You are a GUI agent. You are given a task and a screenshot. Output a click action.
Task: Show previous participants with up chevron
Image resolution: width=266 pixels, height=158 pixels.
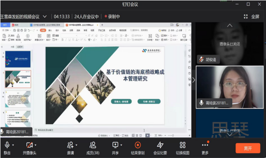pyautogui.click(x=230, y=26)
